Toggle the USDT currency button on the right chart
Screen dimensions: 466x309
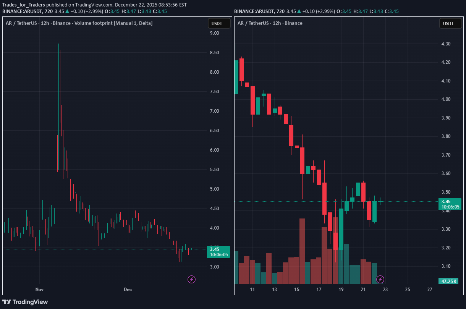[x=450, y=23]
